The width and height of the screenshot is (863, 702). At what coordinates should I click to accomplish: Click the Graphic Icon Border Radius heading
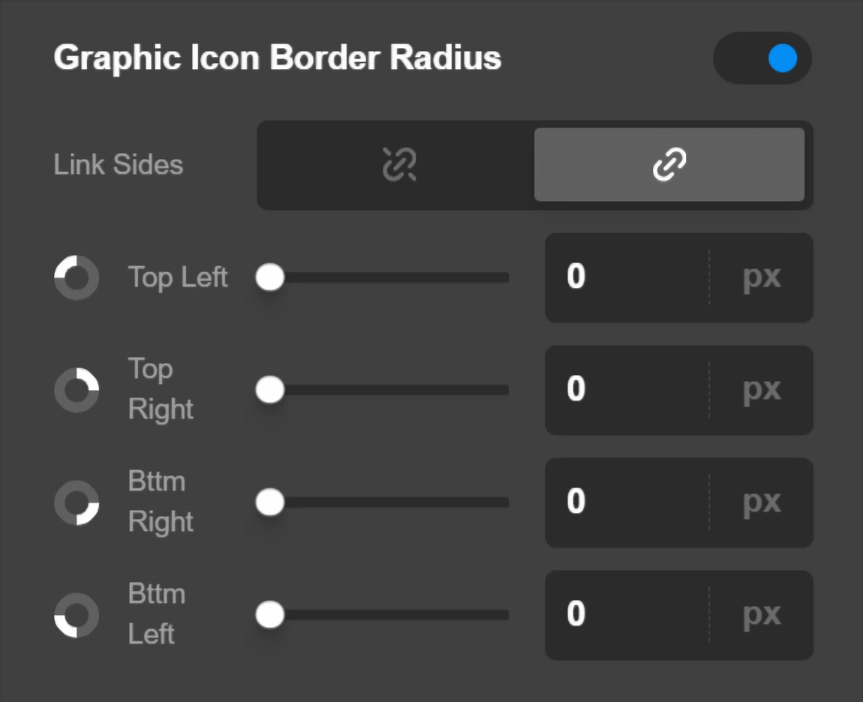[278, 58]
